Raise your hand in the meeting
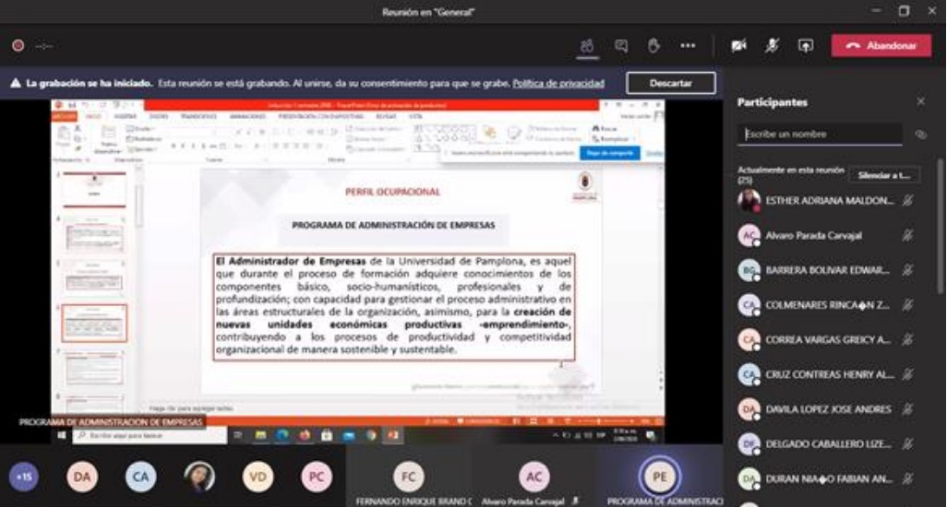947x507 pixels. tap(653, 46)
